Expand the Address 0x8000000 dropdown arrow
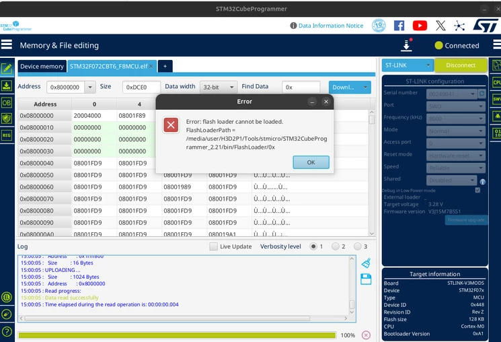 pos(90,87)
